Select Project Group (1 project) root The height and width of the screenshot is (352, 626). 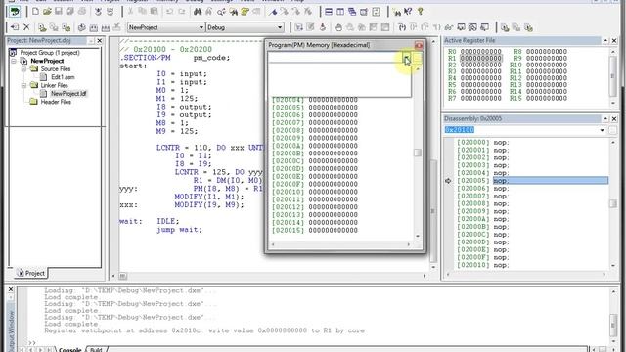click(x=50, y=53)
